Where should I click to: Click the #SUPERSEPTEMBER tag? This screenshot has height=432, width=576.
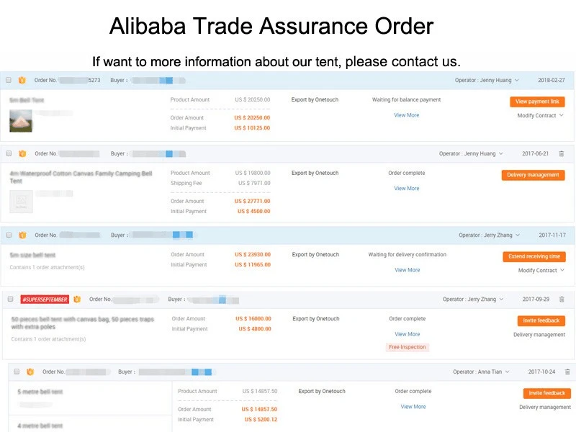(45, 299)
